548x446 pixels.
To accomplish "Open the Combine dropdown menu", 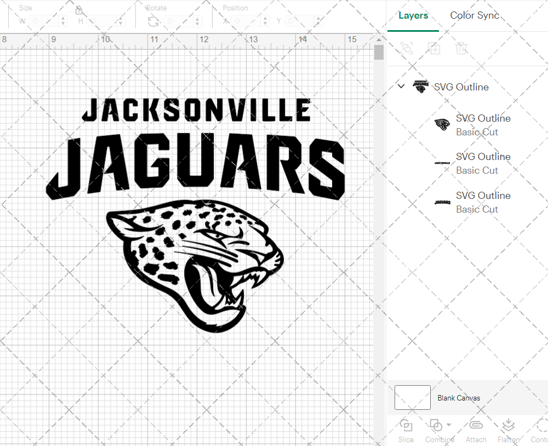I will pos(449,425).
